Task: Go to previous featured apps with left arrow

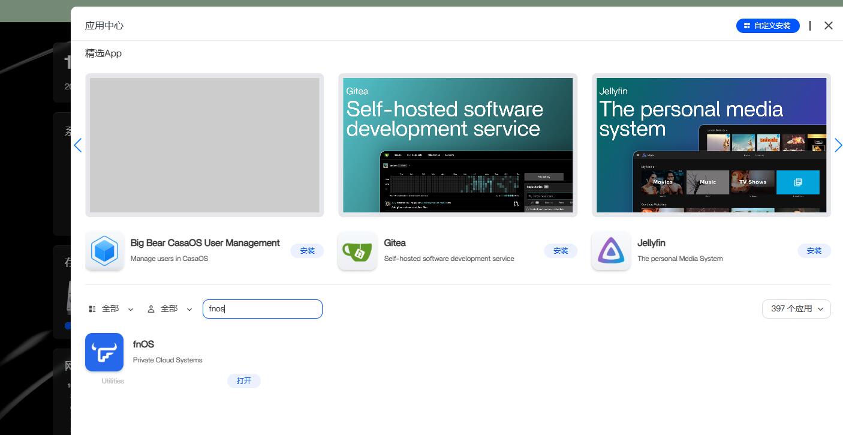Action: (x=77, y=145)
